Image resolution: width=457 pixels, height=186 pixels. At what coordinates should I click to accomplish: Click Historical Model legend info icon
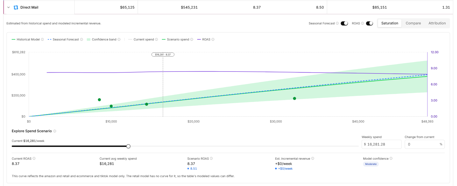pyautogui.click(x=42, y=39)
